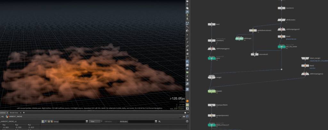The height and width of the screenshot is (130, 328).
Task: Add a new pane tab with plus button
Action: click(x=23, y=112)
